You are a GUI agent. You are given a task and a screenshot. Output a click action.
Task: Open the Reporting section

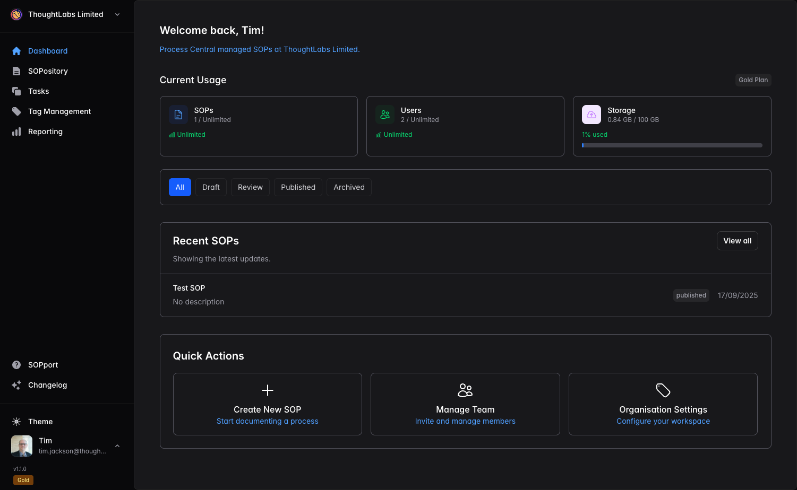(45, 131)
